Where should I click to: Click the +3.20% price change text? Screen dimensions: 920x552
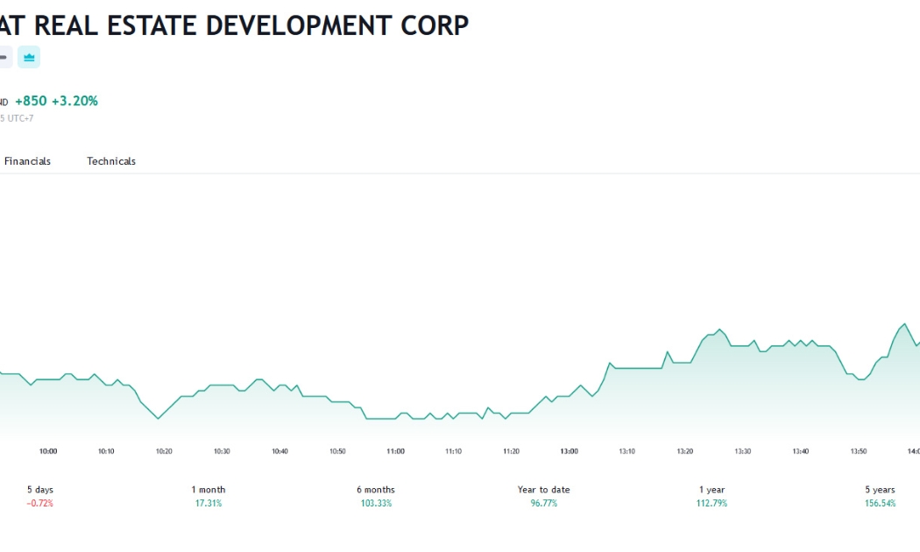click(74, 101)
